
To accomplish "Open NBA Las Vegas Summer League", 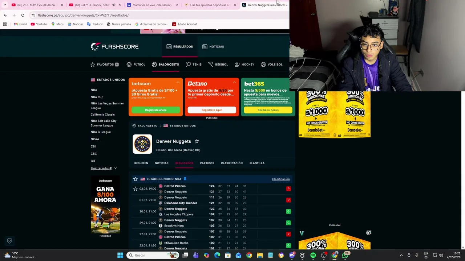I will [x=107, y=105].
